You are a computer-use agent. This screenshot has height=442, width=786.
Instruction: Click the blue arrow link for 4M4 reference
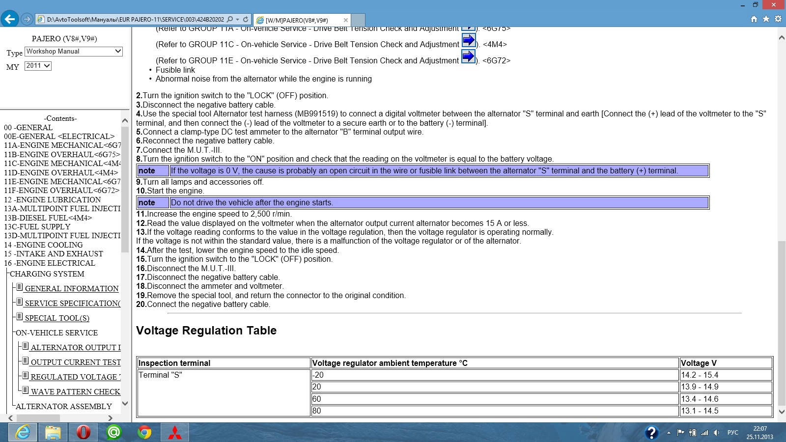tap(469, 40)
